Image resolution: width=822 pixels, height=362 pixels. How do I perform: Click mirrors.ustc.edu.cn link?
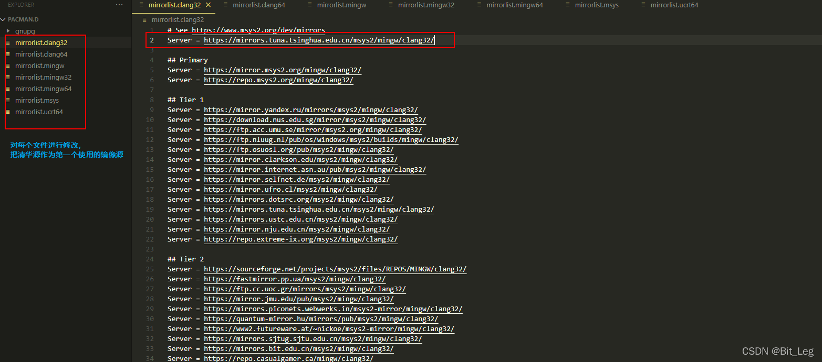click(x=301, y=219)
